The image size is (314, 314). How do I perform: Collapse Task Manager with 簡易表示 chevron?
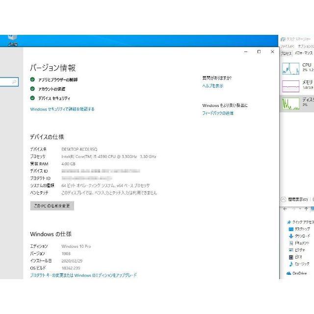[283, 200]
